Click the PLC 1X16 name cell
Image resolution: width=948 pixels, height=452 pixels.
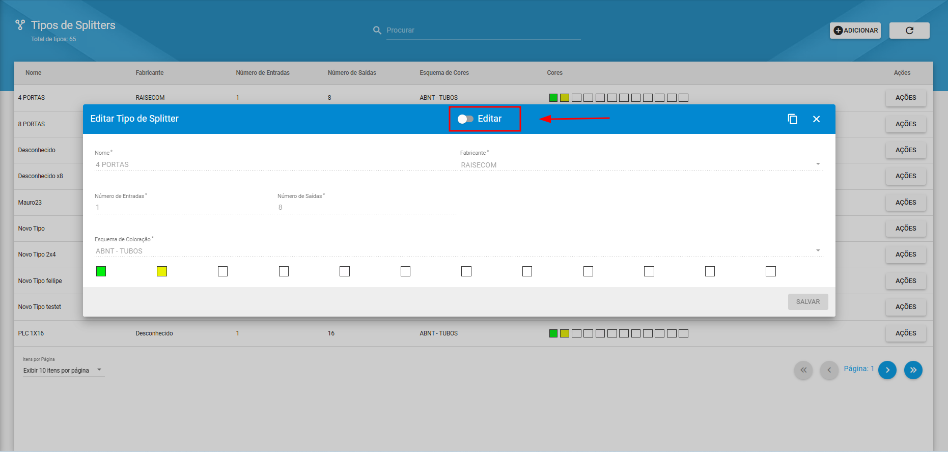[x=31, y=333]
